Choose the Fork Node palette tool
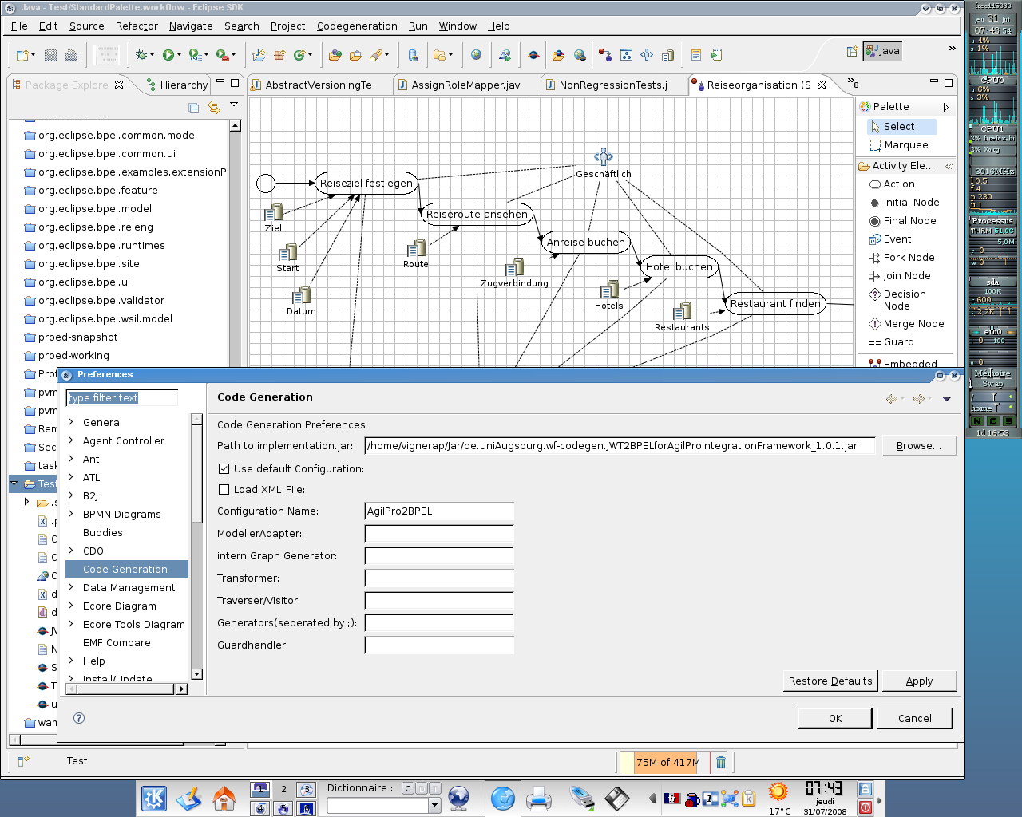 908,258
